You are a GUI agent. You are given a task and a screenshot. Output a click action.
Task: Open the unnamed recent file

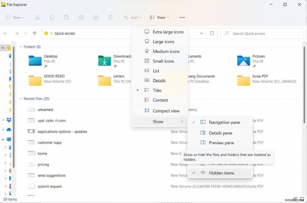tap(45, 110)
